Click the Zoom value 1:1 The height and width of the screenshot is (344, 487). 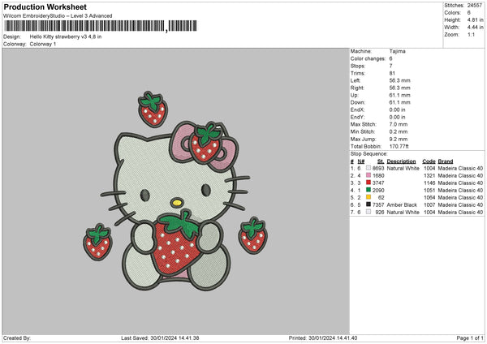pos(471,34)
